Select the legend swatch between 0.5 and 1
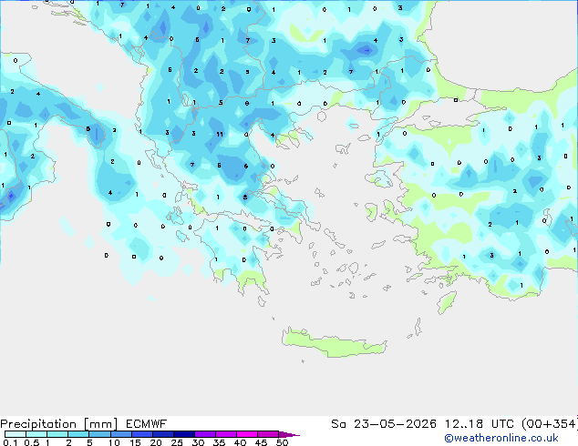The height and width of the screenshot is (446, 578). pyautogui.click(x=36, y=434)
